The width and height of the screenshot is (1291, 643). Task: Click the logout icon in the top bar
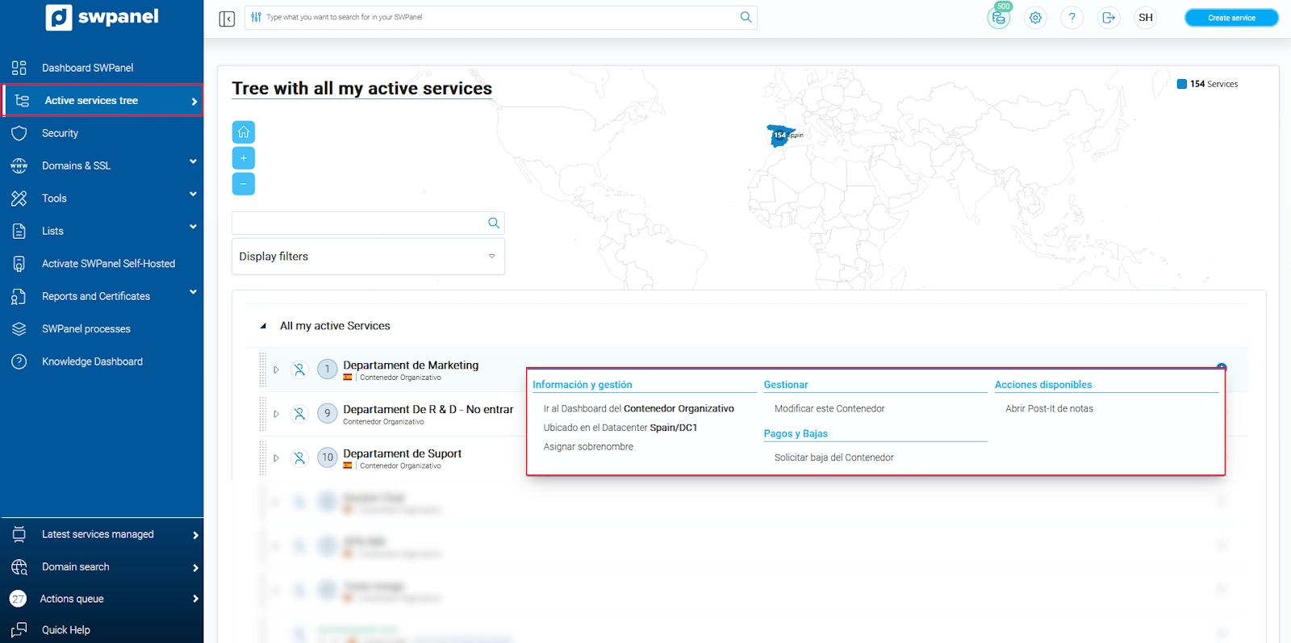(1109, 18)
